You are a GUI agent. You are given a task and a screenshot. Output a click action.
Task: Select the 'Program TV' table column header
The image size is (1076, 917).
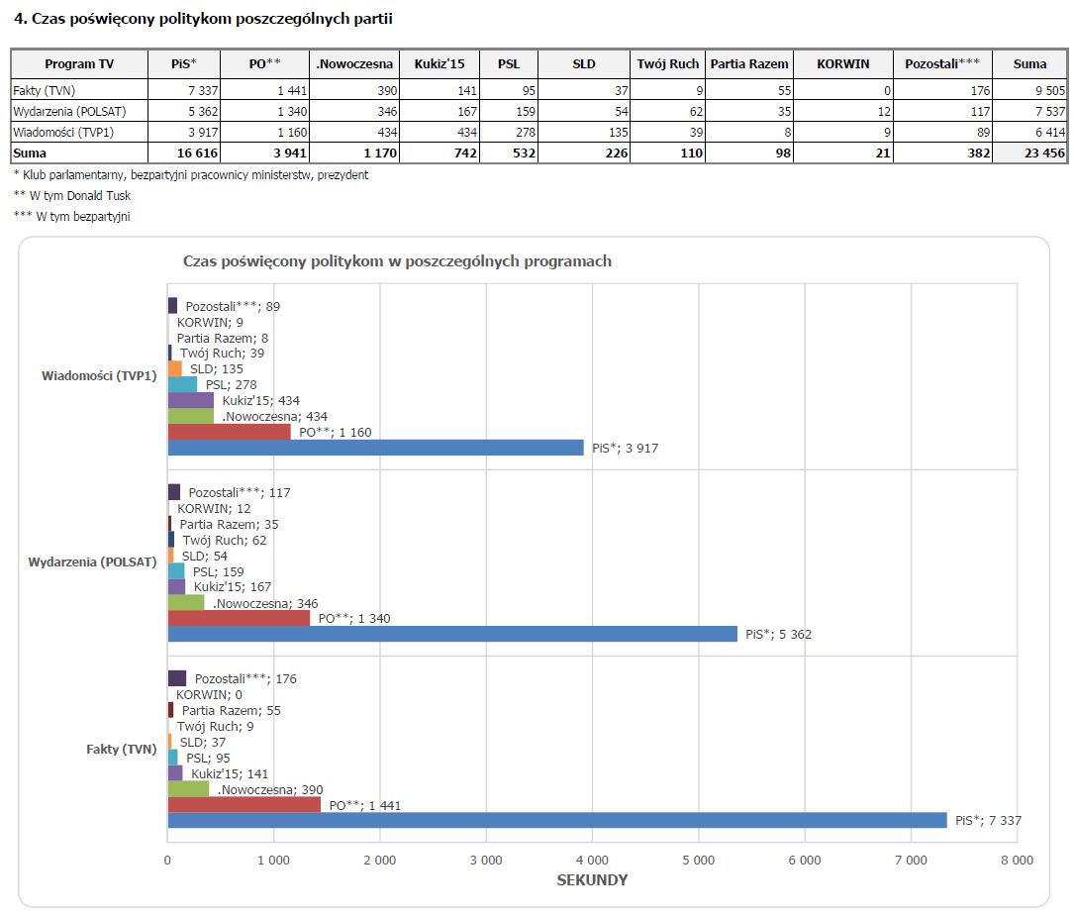coord(79,63)
